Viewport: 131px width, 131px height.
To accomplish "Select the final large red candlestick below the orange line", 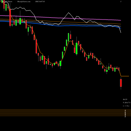I will (121, 83).
